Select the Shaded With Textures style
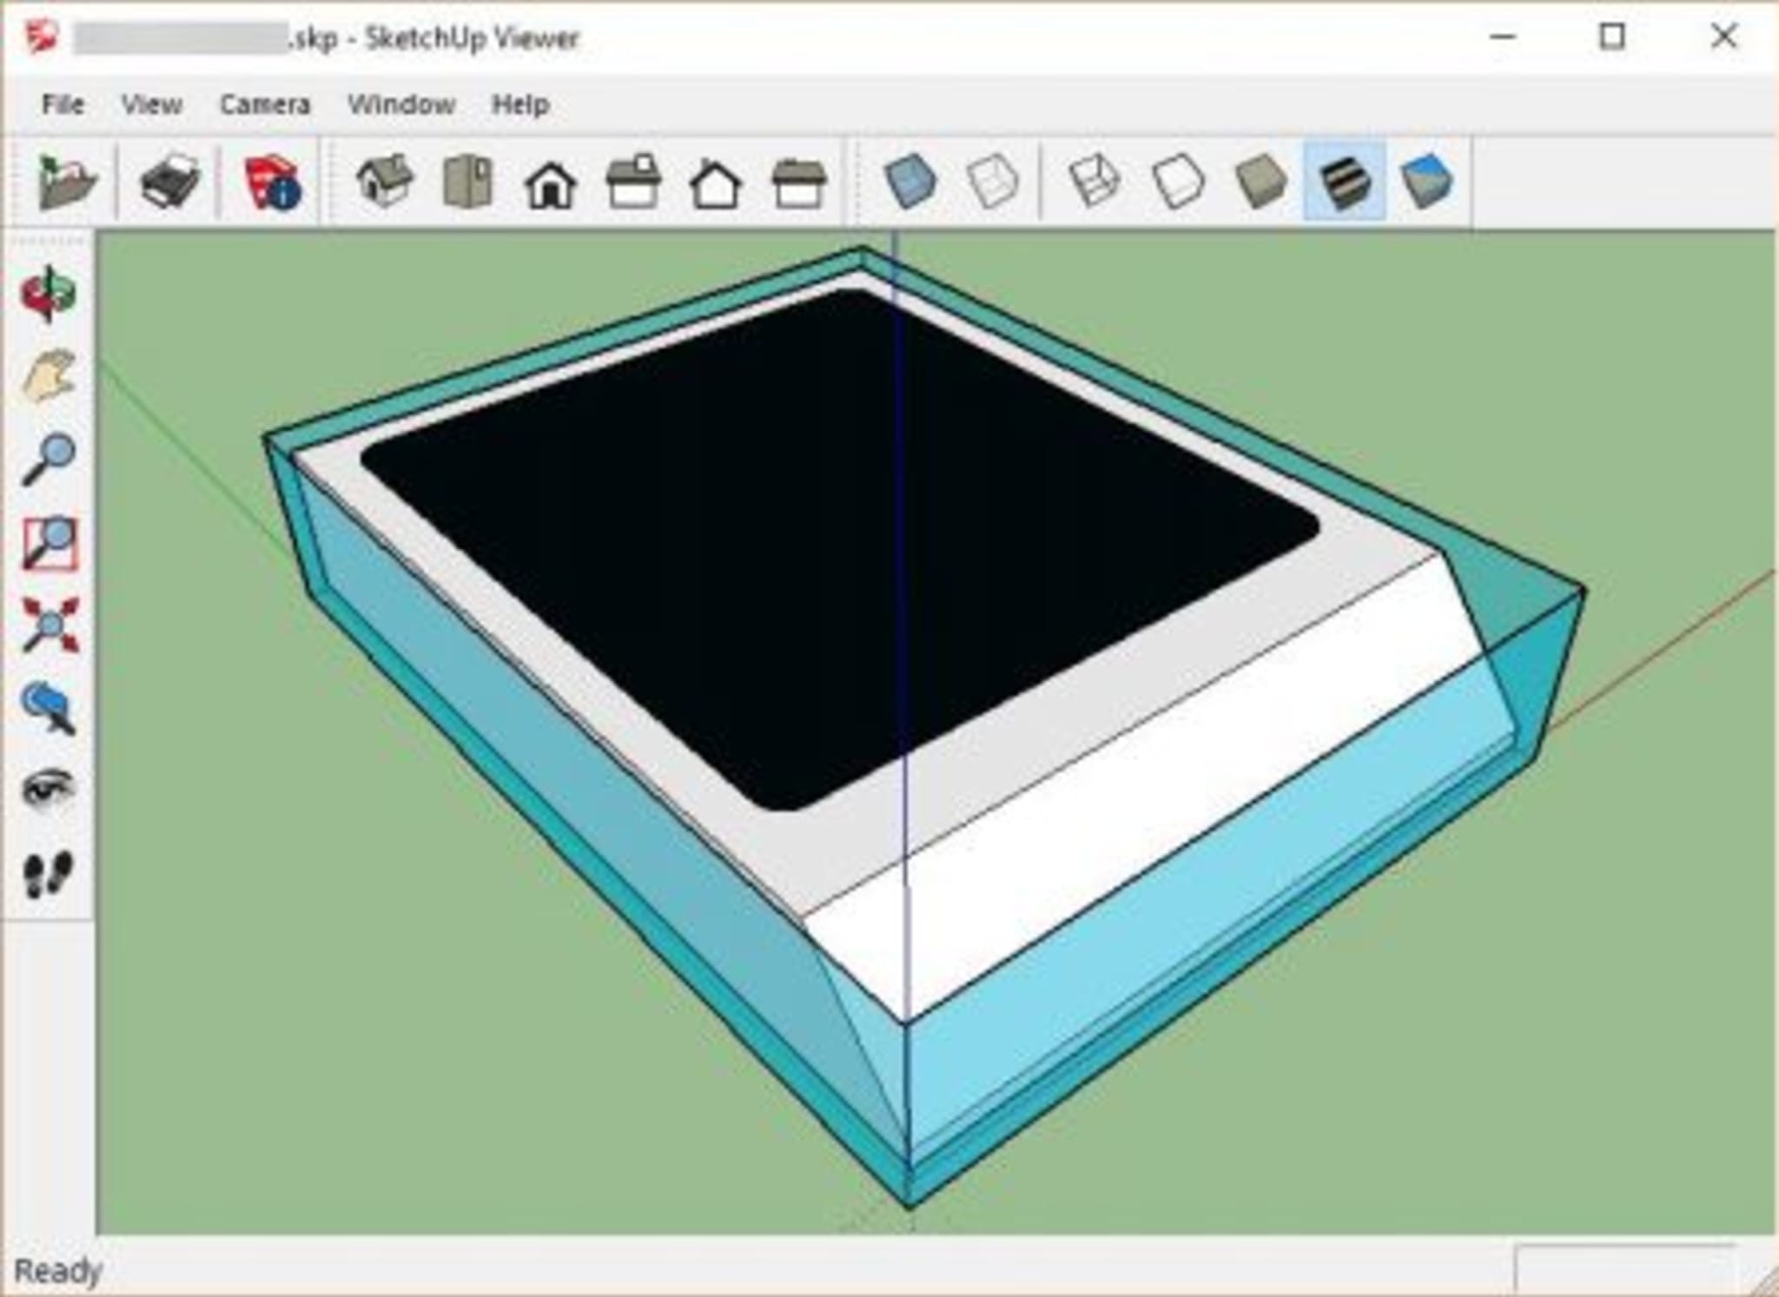 click(1344, 182)
